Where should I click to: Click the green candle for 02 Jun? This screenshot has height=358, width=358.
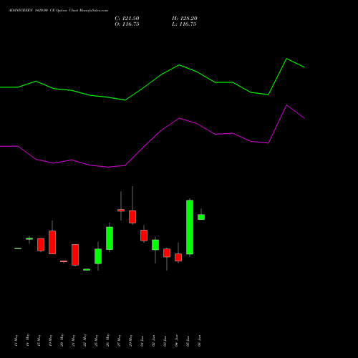(155, 245)
